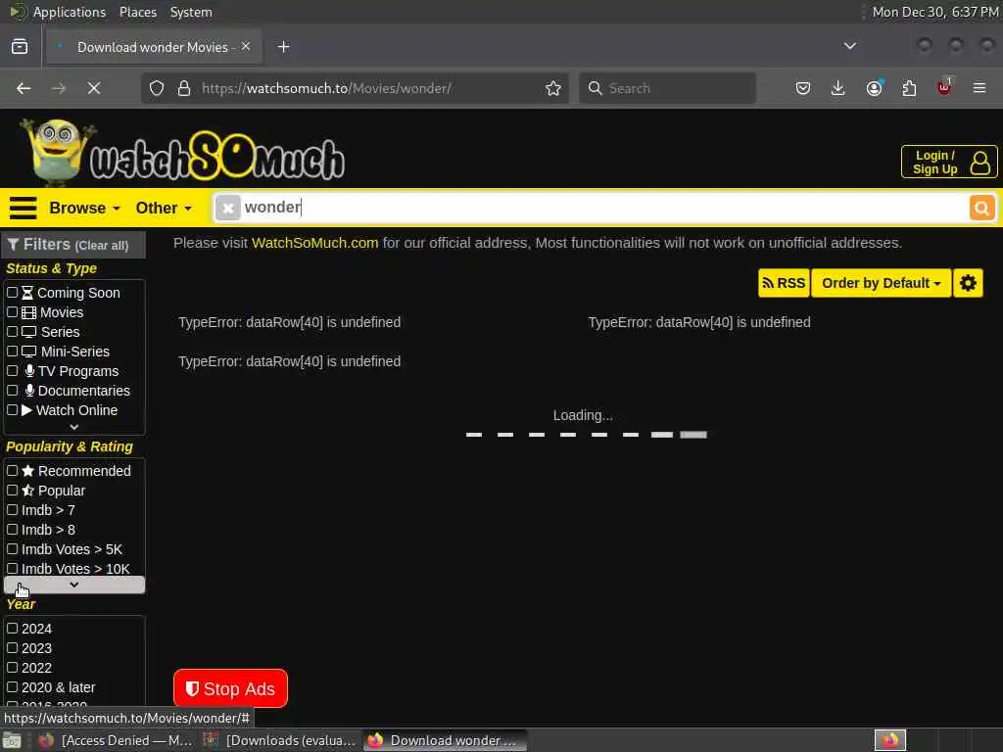Open the Order by Default dropdown
The height and width of the screenshot is (752, 1003).
(881, 283)
